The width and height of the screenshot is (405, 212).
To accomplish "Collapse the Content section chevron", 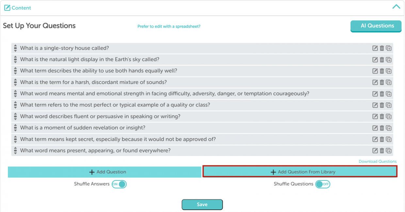I will 396,7.
